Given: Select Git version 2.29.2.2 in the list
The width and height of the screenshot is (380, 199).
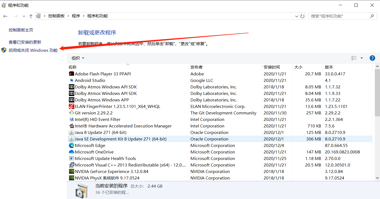Looking at the screenshot, I should 94,113.
